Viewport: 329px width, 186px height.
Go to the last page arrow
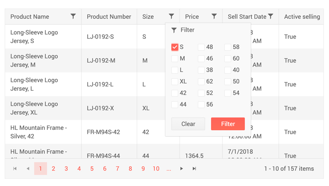pyautogui.click(x=194, y=169)
